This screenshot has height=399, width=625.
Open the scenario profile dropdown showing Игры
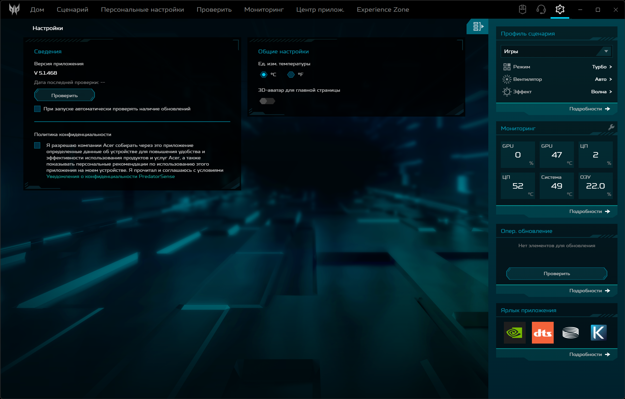pos(556,51)
